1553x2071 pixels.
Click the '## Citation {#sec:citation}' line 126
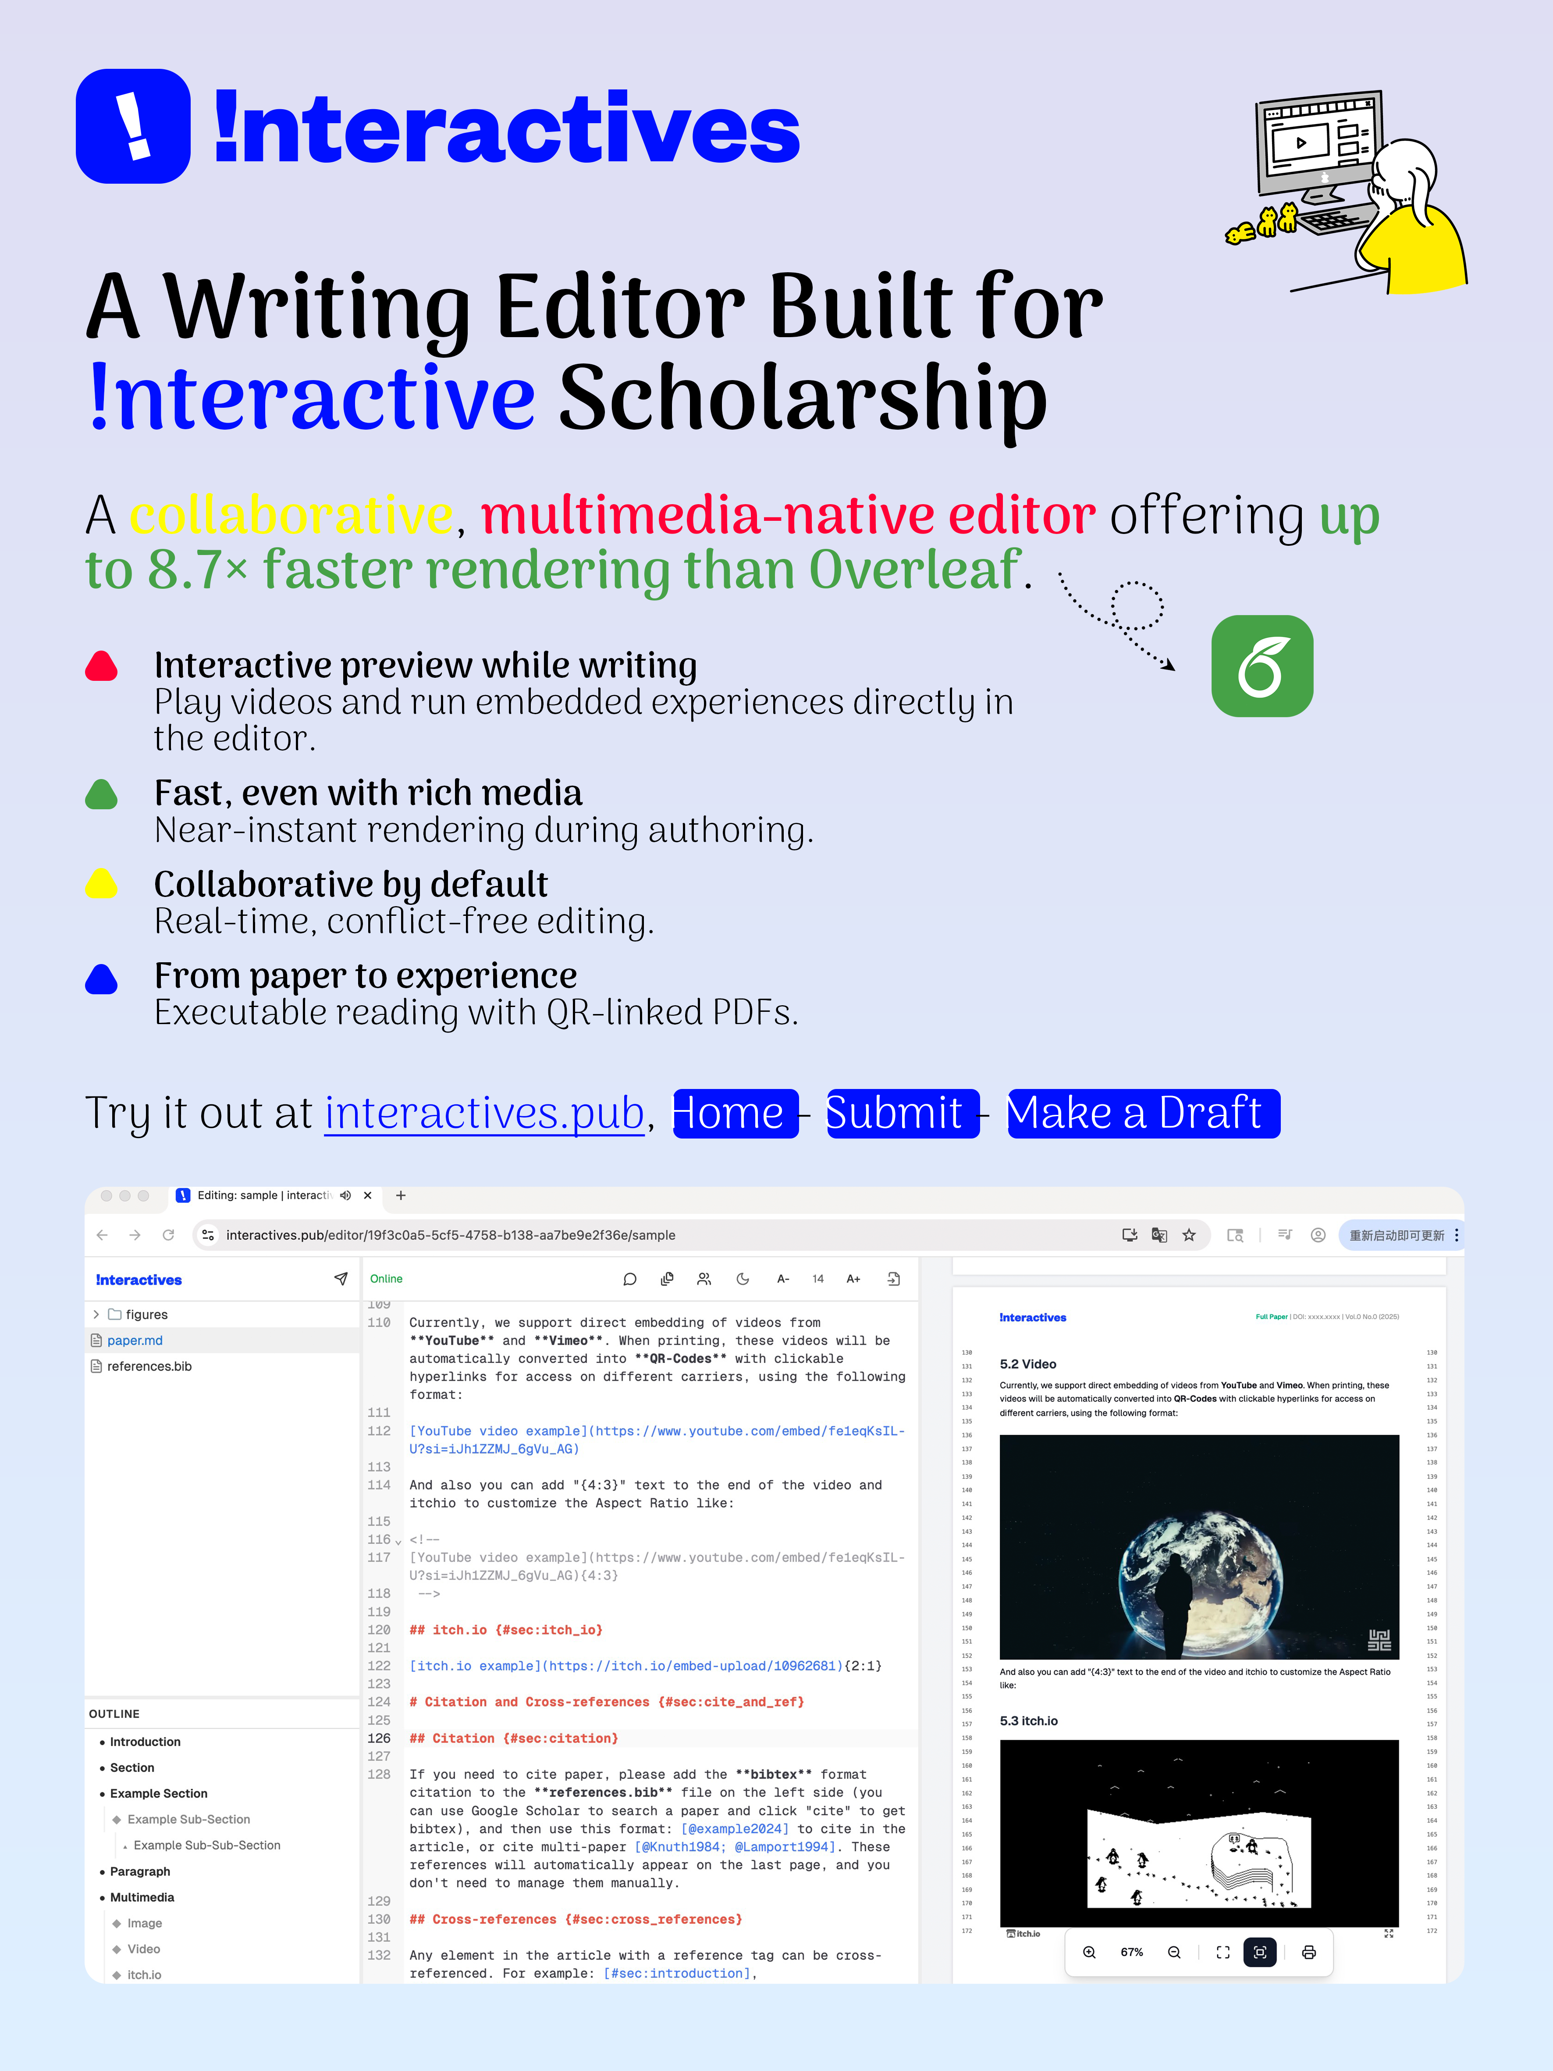pyautogui.click(x=514, y=1739)
